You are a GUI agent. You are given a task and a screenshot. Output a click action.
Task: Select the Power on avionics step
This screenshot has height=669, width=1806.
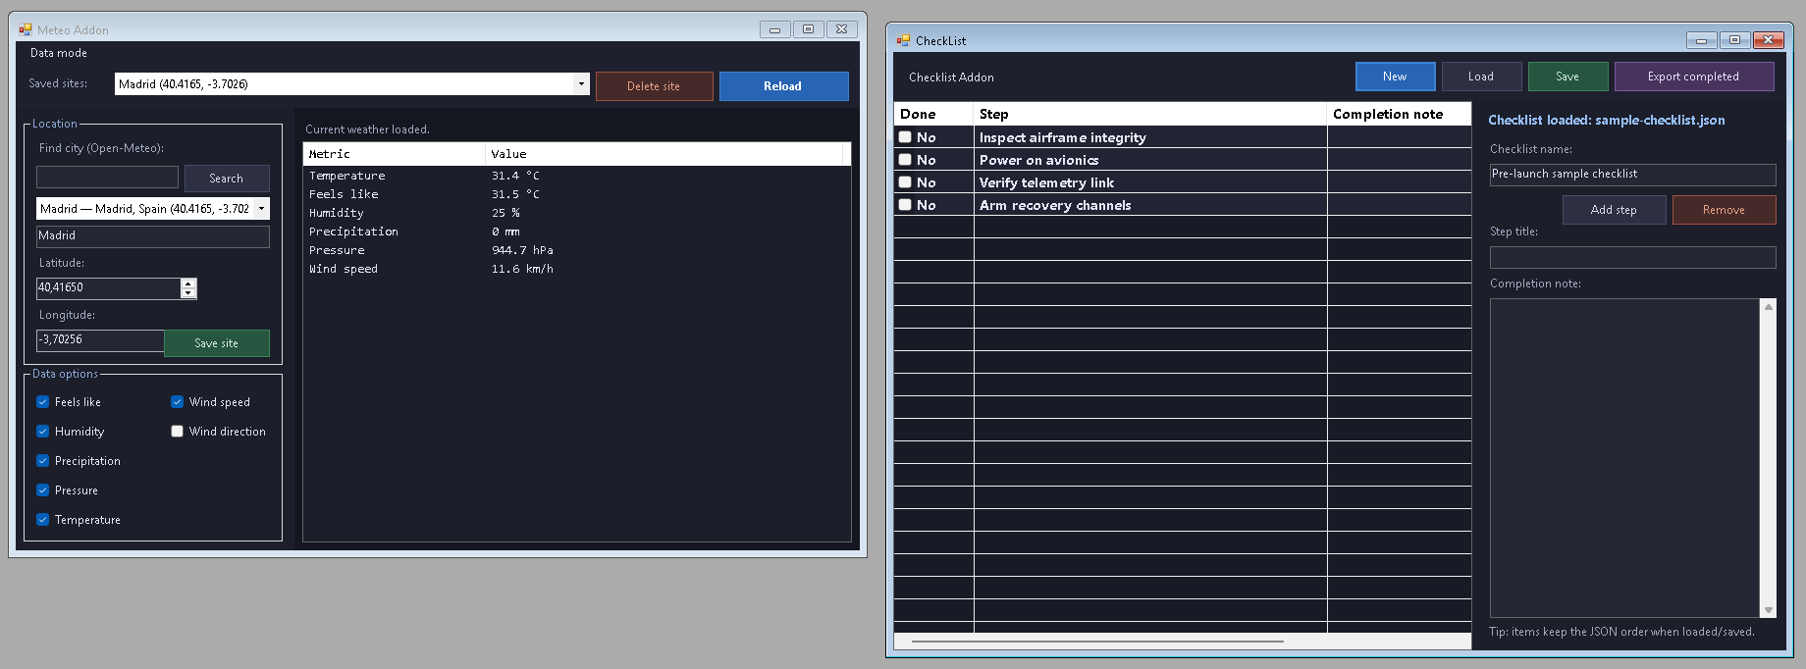click(x=1150, y=160)
